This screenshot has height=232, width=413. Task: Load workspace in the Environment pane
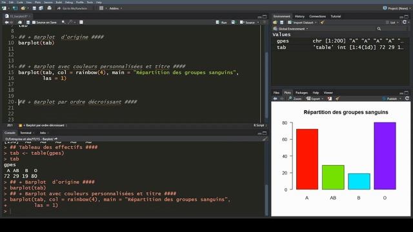(x=276, y=23)
